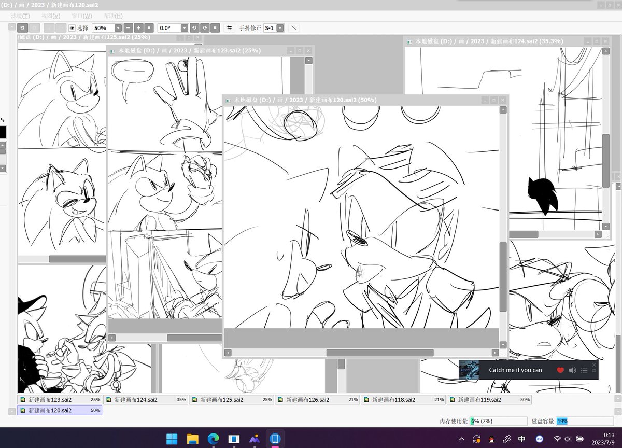
Task: Click scroll-up arrow in 新建画布123 window
Action: pyautogui.click(x=308, y=61)
